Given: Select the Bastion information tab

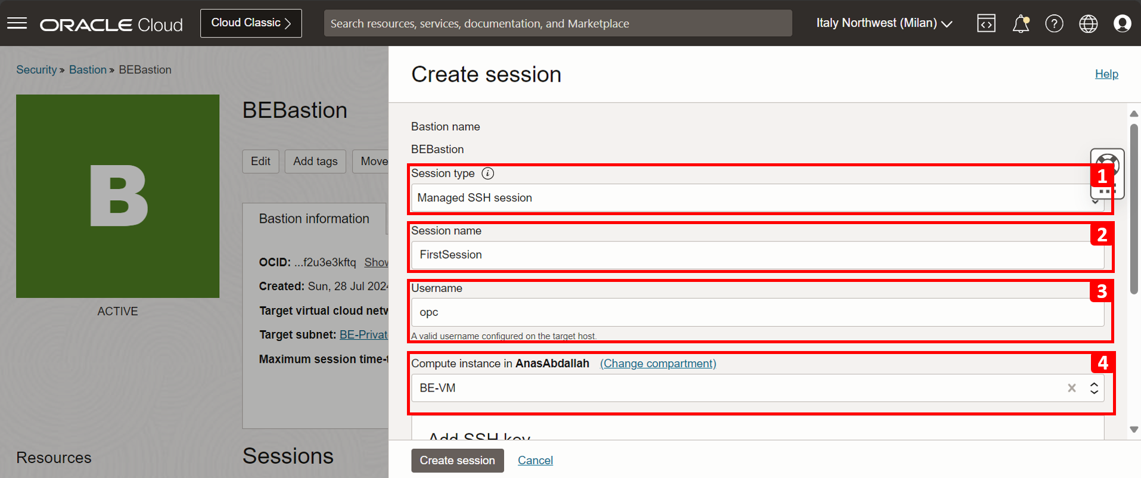Looking at the screenshot, I should [314, 219].
